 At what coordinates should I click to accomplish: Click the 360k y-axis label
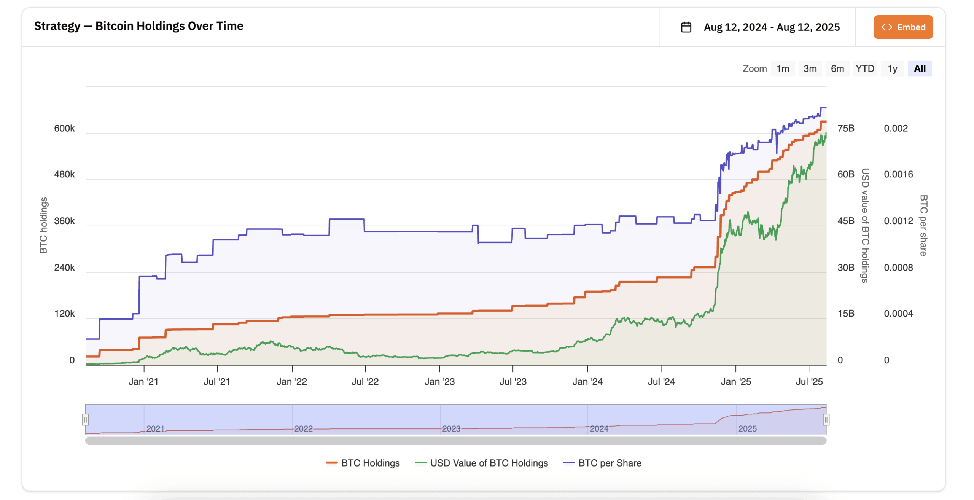tap(64, 221)
